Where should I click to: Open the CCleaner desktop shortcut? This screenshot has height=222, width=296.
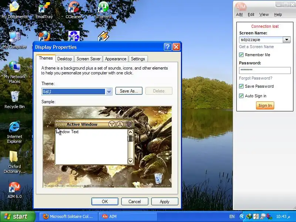(74, 10)
